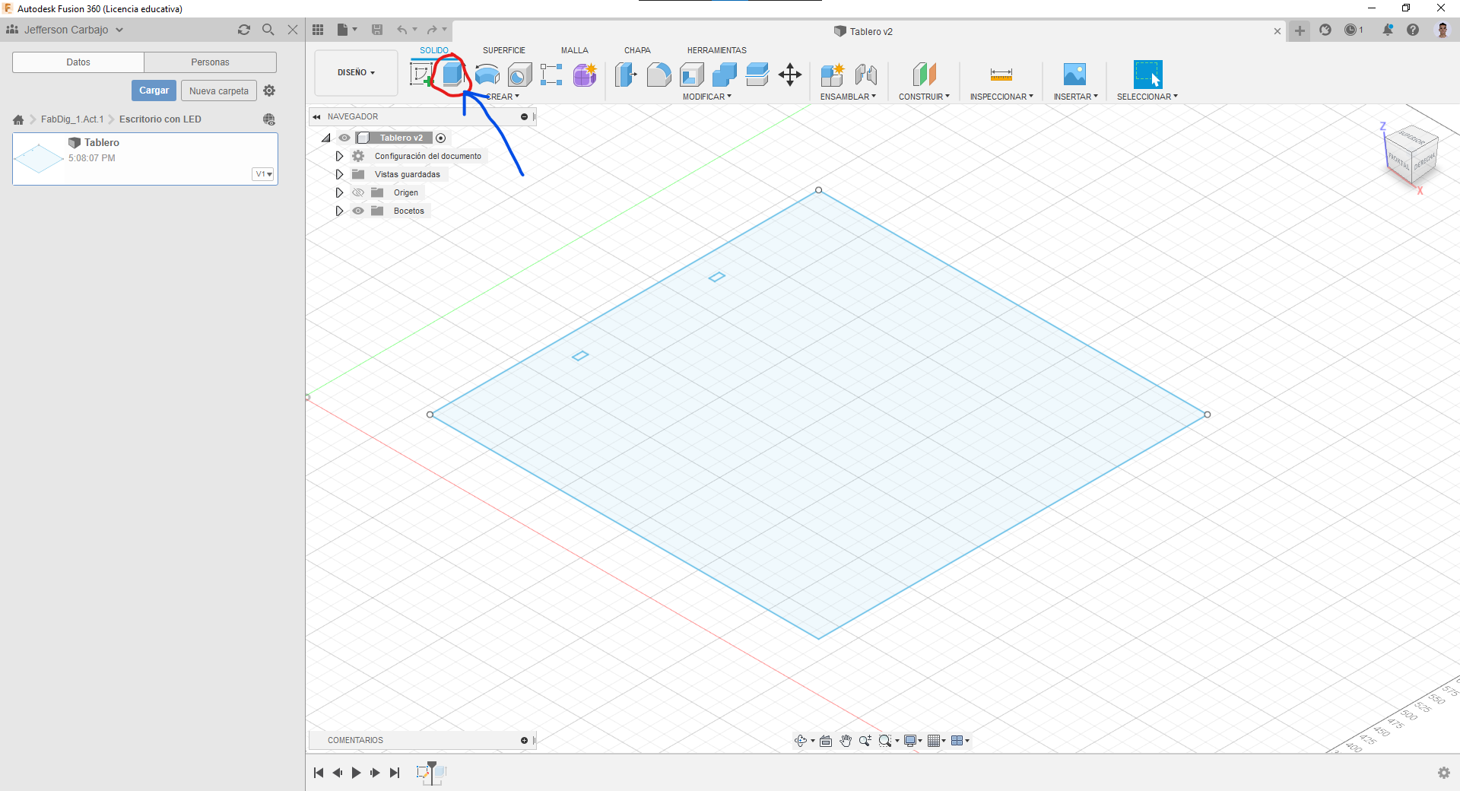1460x791 pixels.
Task: Open the V1 version dropdown
Action: pyautogui.click(x=263, y=174)
